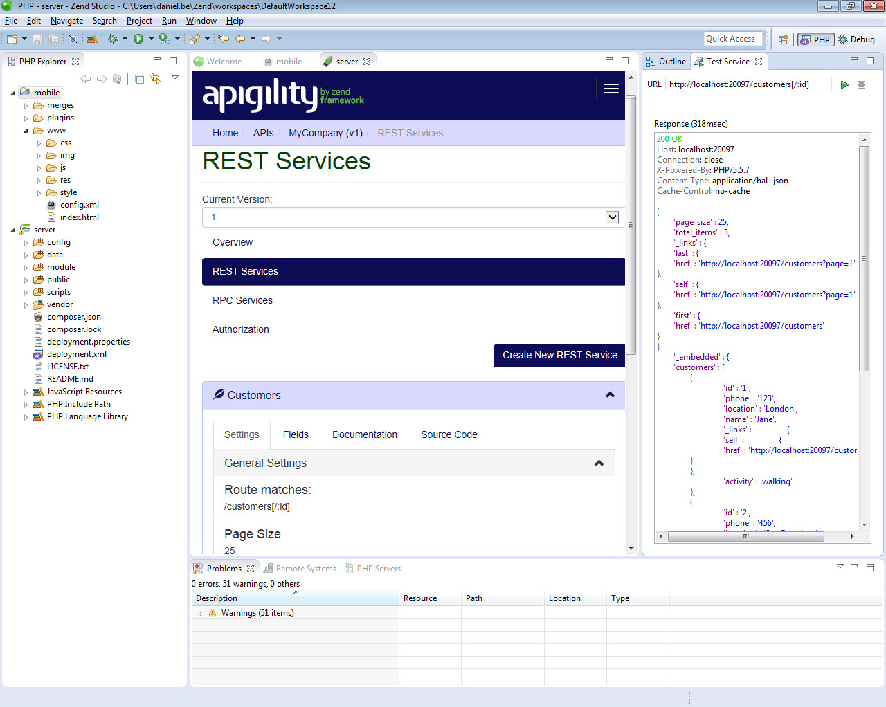Viewport: 886px width, 707px height.
Task: Click the Run External Tools icon
Action: 164,39
